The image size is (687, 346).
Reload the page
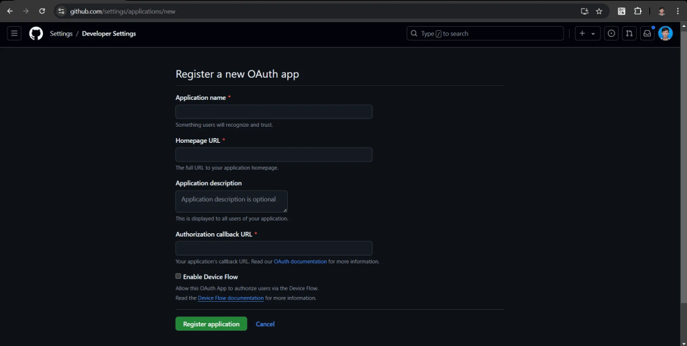42,11
